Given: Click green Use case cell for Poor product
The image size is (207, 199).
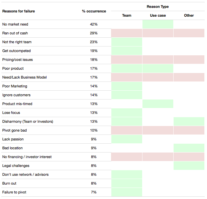Looking at the screenshot, I should (158, 68).
